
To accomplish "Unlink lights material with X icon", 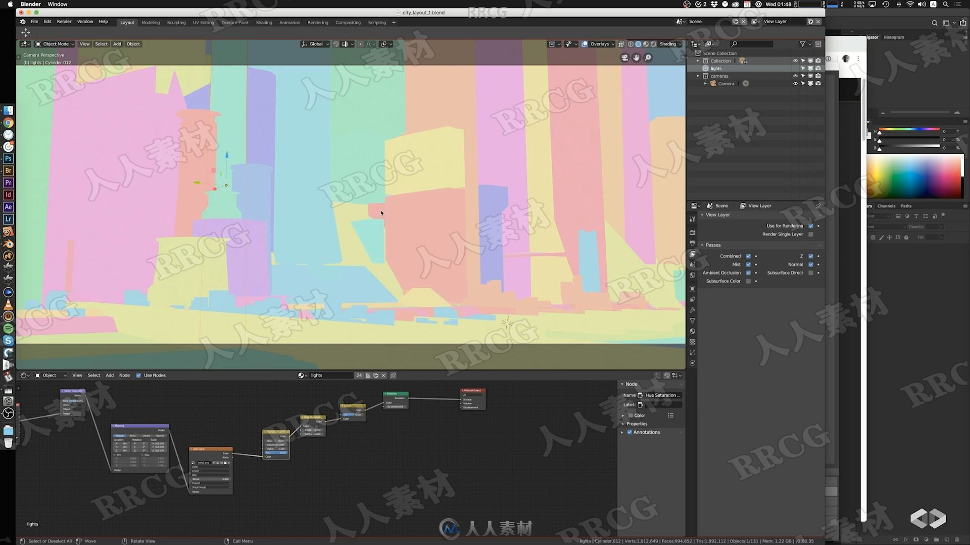I will [x=384, y=375].
